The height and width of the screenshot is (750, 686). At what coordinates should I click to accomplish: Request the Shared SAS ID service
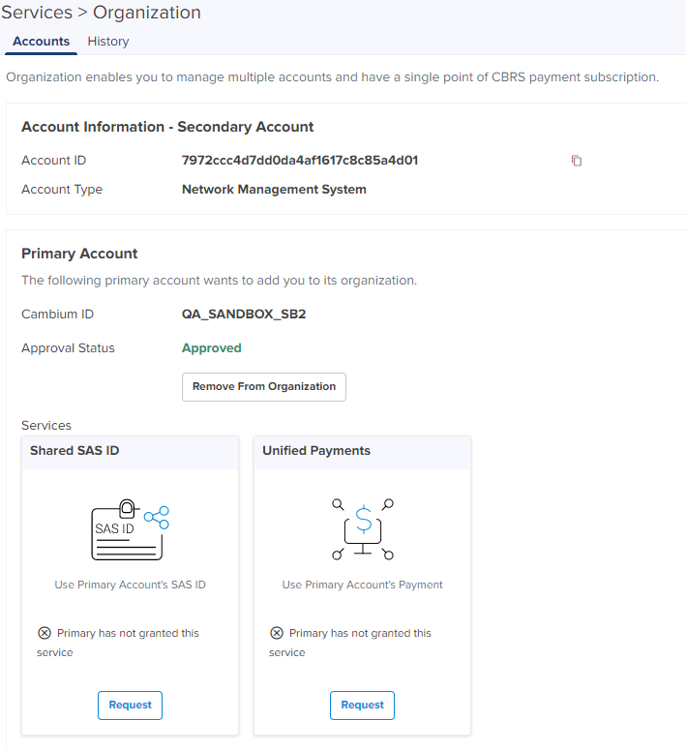coord(130,705)
